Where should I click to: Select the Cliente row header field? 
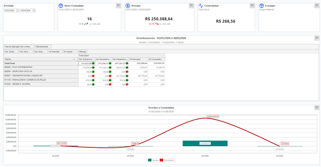pyautogui.click(x=41, y=59)
